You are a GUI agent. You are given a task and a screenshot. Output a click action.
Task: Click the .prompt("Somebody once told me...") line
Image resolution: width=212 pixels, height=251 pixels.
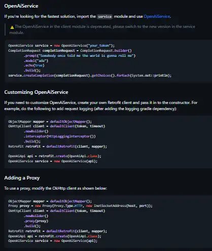coord(80,56)
